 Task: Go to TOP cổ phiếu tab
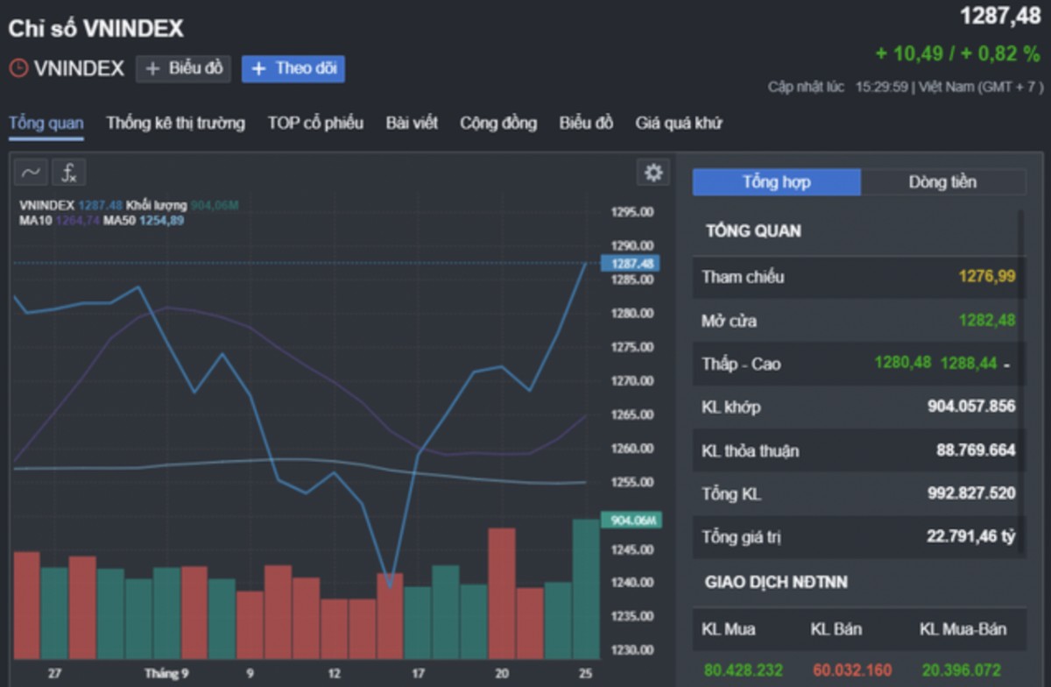coord(315,123)
